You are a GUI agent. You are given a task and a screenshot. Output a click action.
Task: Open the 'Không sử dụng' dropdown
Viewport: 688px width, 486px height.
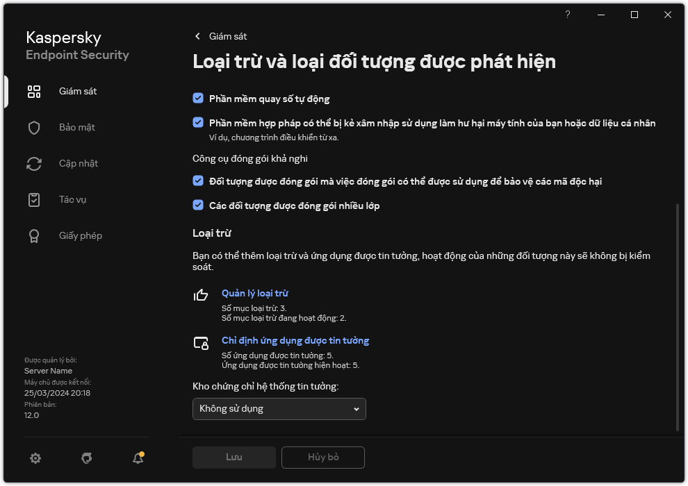click(x=279, y=409)
